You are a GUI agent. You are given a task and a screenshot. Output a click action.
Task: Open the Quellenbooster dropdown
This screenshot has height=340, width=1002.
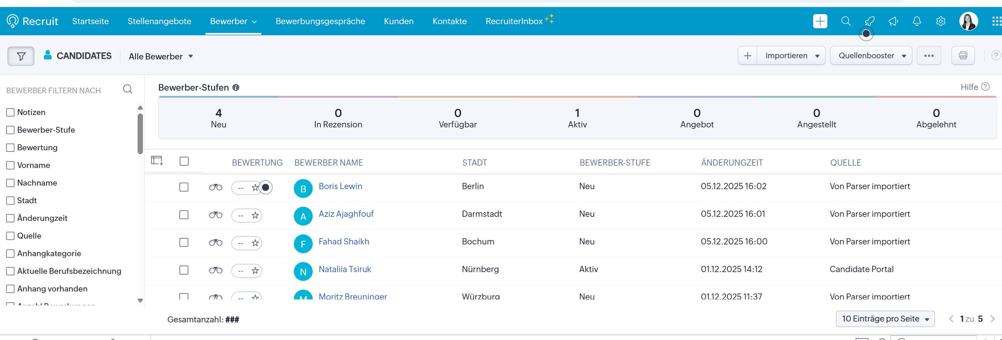tap(871, 56)
